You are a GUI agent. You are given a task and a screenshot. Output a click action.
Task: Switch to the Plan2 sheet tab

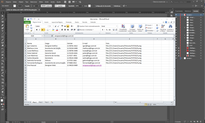coord(41,102)
